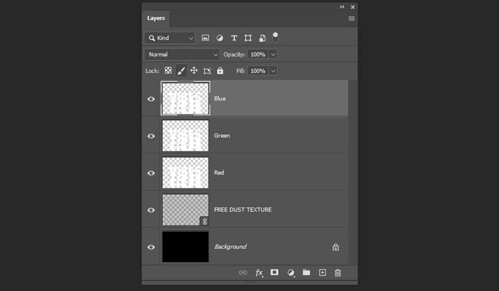Select the Blue layer thumbnail
The height and width of the screenshot is (291, 499).
click(185, 98)
